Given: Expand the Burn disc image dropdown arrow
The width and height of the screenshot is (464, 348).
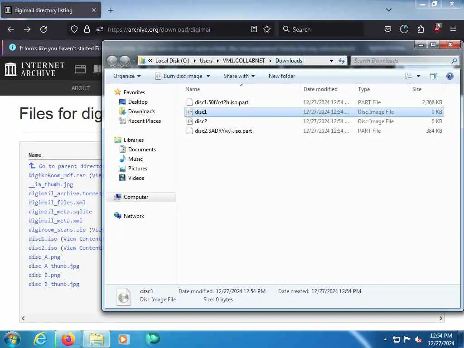Looking at the screenshot, I should (x=208, y=76).
